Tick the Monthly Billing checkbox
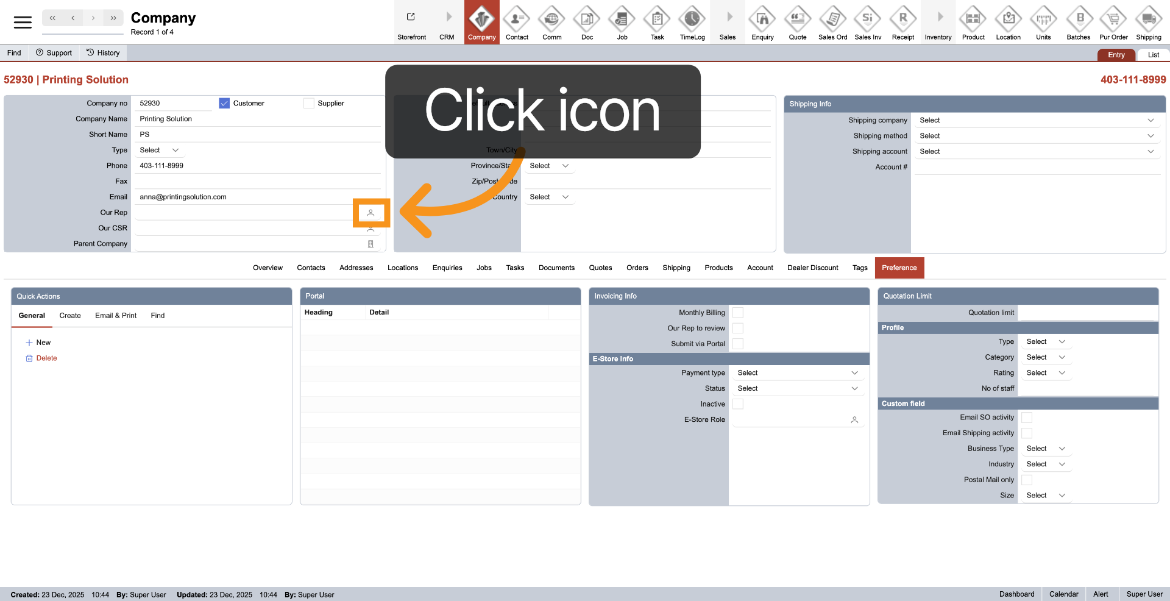1170x601 pixels. coord(738,313)
